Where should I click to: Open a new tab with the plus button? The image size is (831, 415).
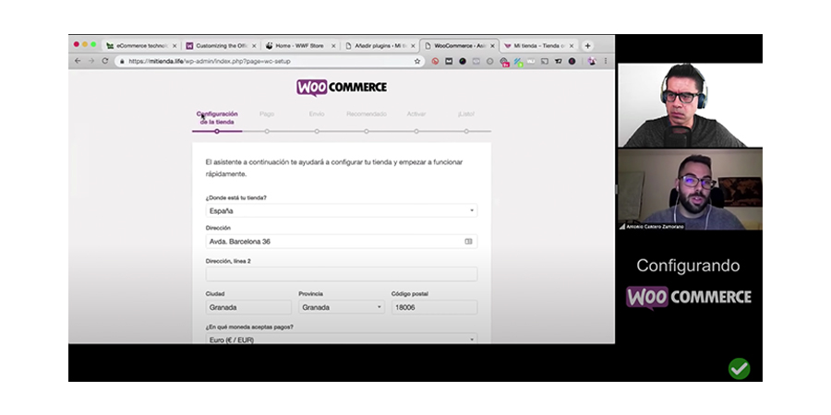pos(588,46)
